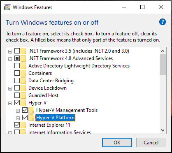172x153 pixels.
Task: Expand Hyper-V Platform subtree
Action: (18, 118)
